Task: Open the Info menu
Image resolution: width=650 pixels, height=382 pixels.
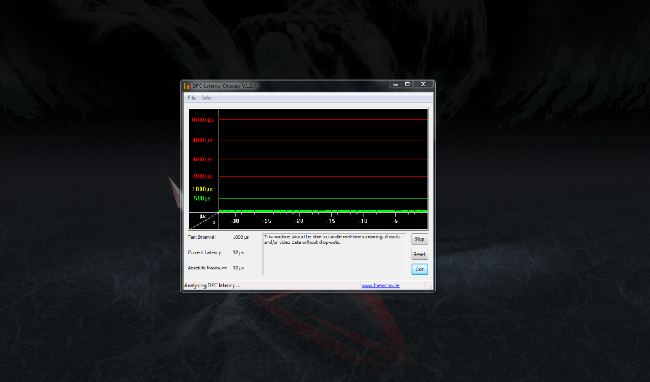Action: [x=207, y=98]
